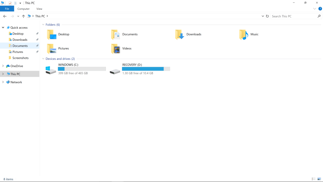Collapse the Folders (6) group
Viewport: 323px width, 182px height.
(43, 25)
